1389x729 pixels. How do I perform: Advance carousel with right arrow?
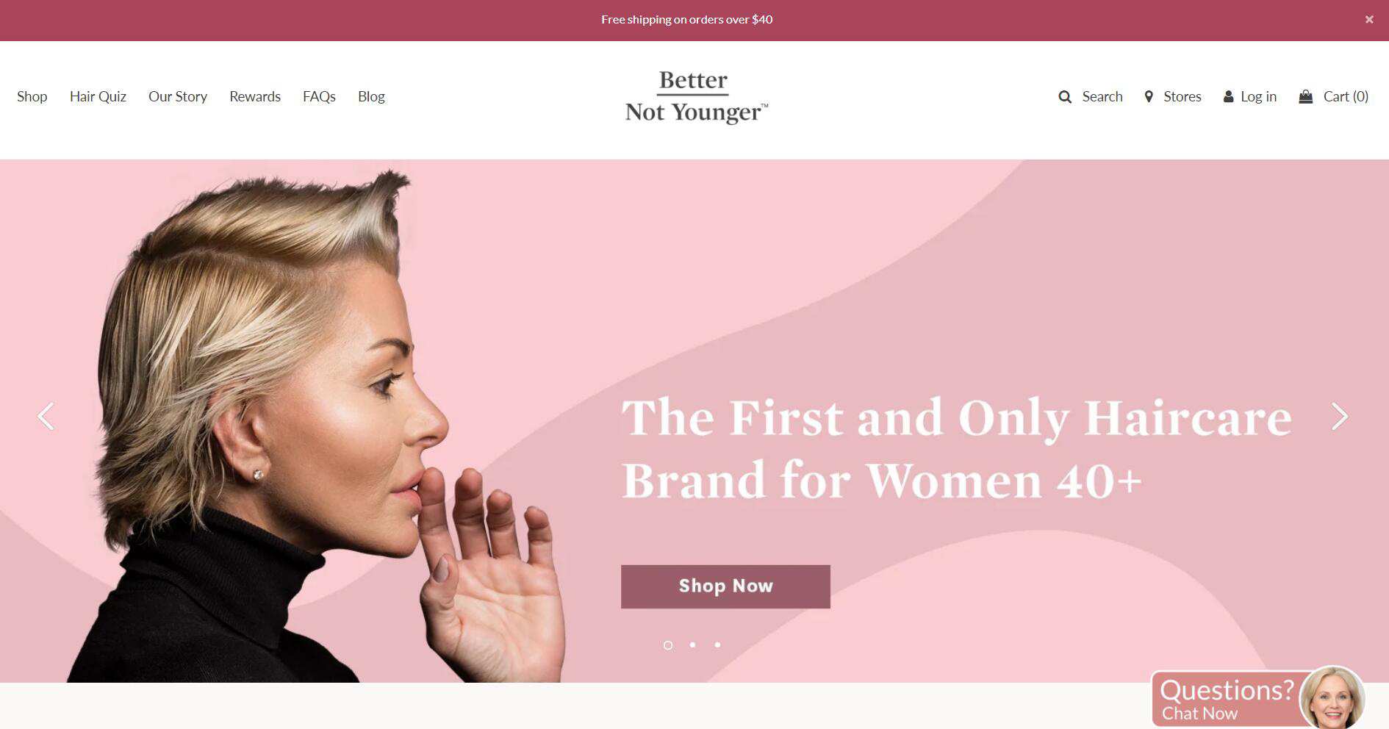(x=1340, y=416)
